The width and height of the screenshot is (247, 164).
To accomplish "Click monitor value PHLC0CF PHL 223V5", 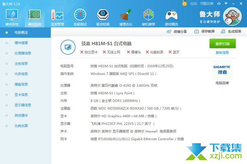I will [x=123, y=124].
